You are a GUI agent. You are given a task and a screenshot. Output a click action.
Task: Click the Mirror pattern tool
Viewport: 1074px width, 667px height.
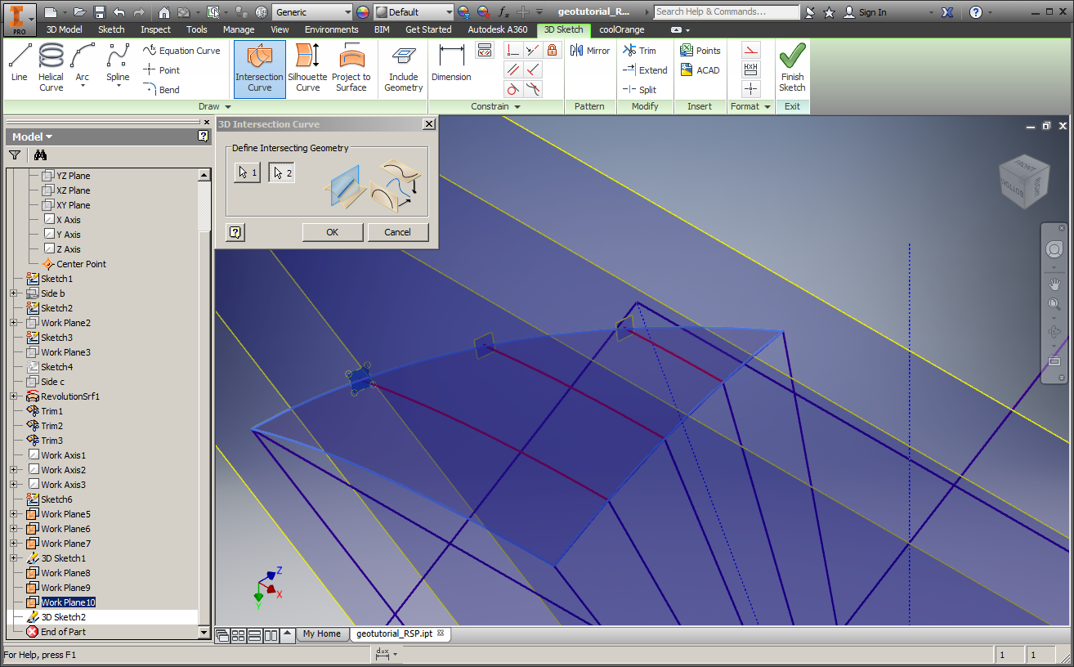(x=591, y=51)
